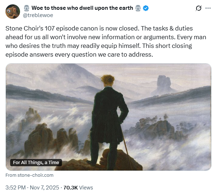
Task: Click the moai emoji before the display name
Action: coord(27,8)
